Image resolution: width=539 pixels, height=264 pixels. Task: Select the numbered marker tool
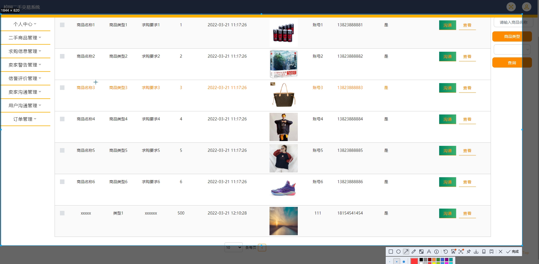pos(437,252)
